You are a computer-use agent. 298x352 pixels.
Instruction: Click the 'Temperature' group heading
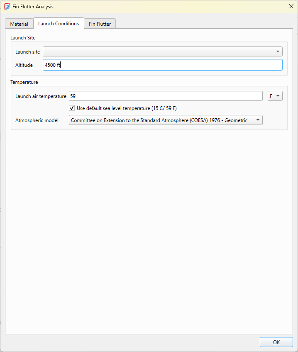(x=24, y=82)
